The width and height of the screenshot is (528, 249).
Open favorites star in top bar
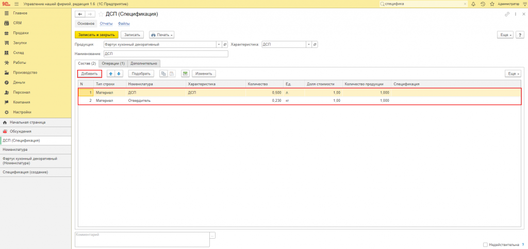click(492, 4)
